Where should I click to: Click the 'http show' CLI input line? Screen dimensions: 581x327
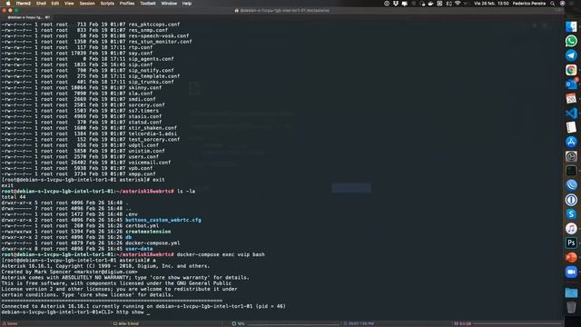[130, 312]
